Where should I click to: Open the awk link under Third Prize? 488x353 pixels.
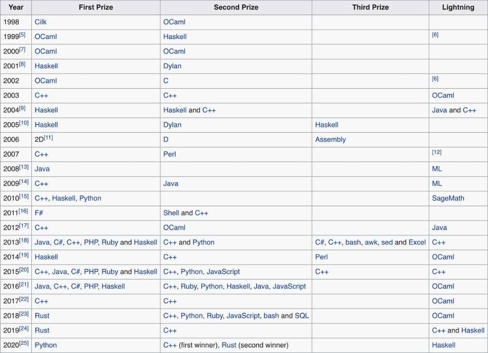(371, 242)
